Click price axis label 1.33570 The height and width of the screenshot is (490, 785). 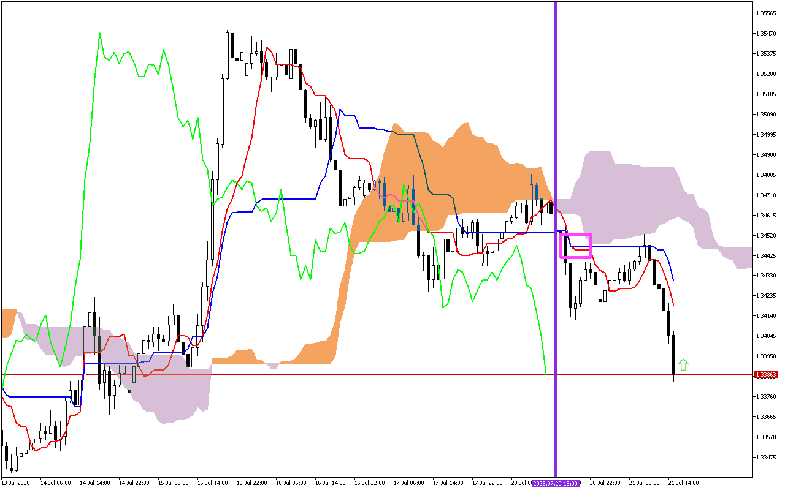tap(767, 437)
